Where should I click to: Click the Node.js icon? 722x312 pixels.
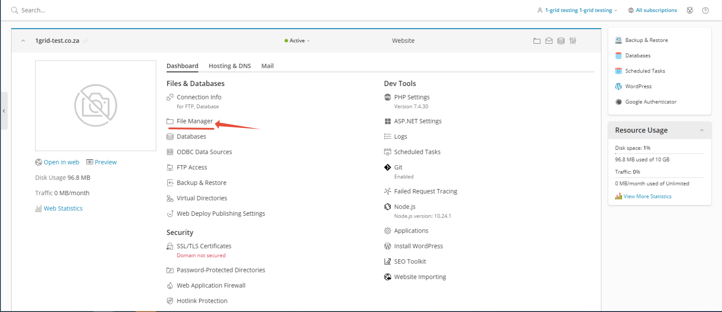(388, 207)
